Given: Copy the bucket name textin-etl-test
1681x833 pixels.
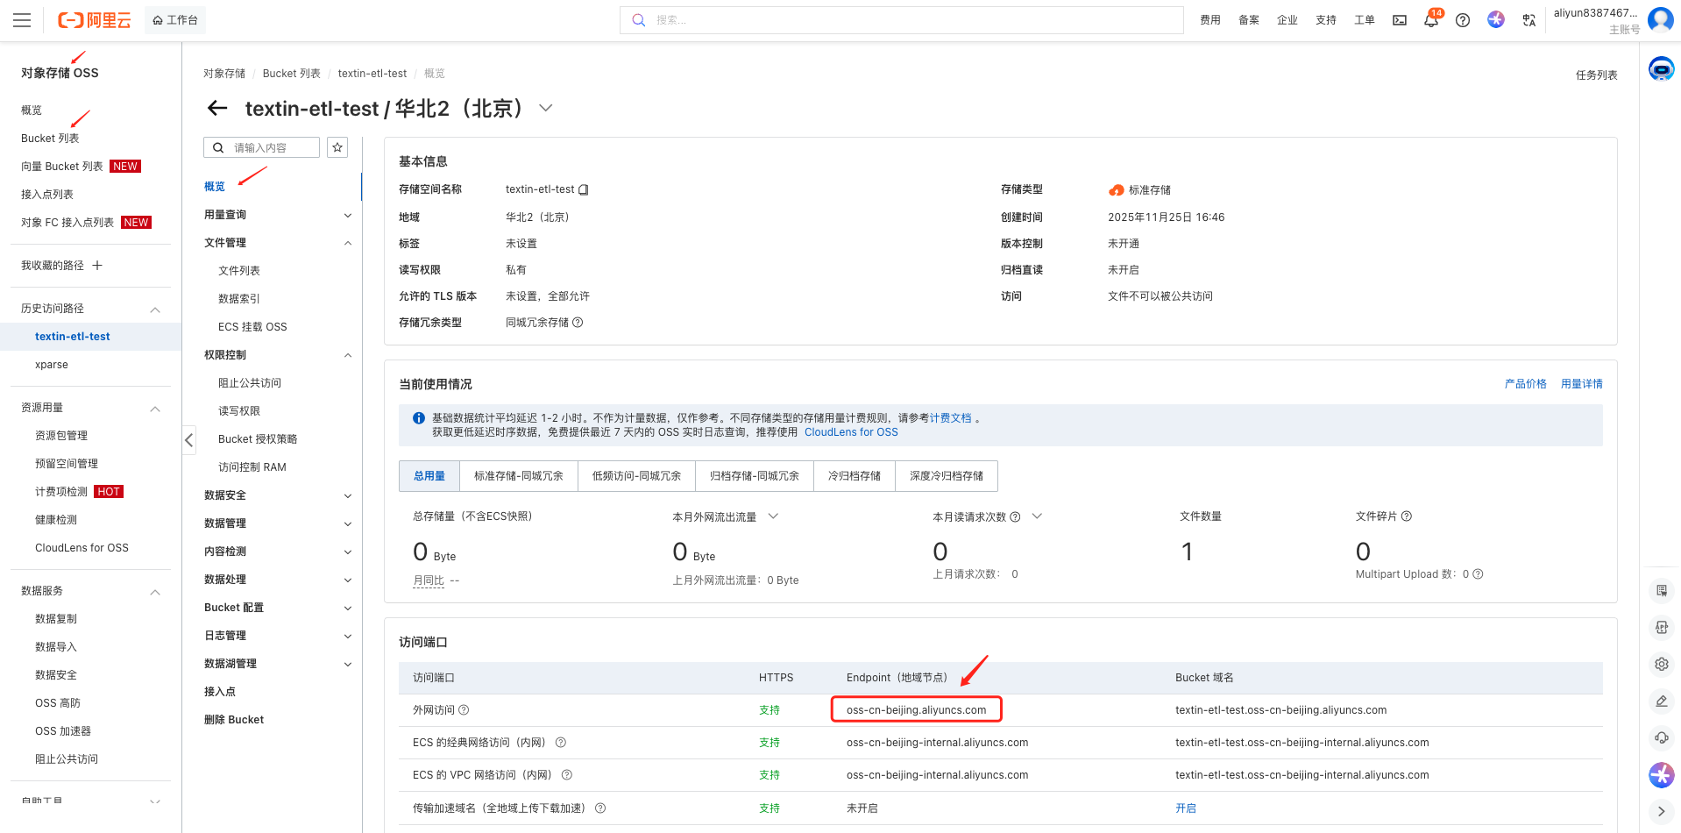Looking at the screenshot, I should coord(584,189).
